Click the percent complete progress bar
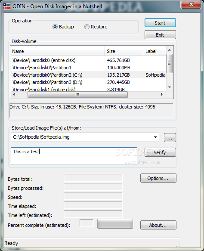Screen dimensions: 204x251 coord(115,223)
